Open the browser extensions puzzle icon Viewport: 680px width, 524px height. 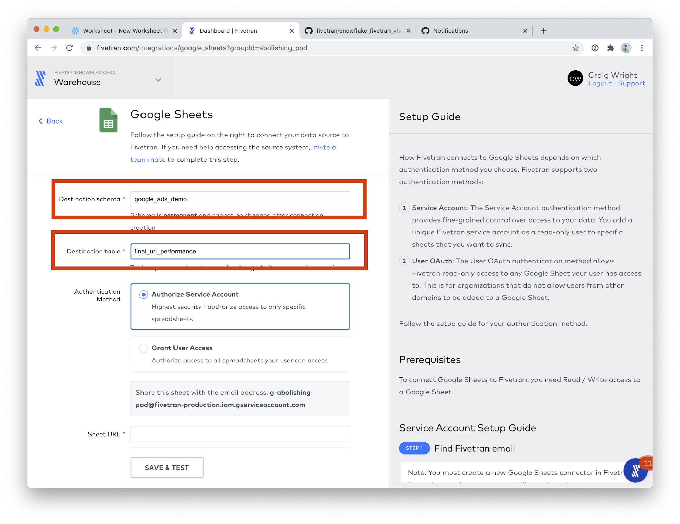tap(610, 48)
